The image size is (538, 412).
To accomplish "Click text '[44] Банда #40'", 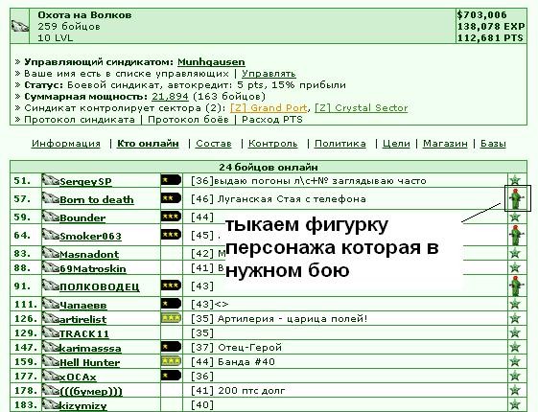I will [233, 362].
